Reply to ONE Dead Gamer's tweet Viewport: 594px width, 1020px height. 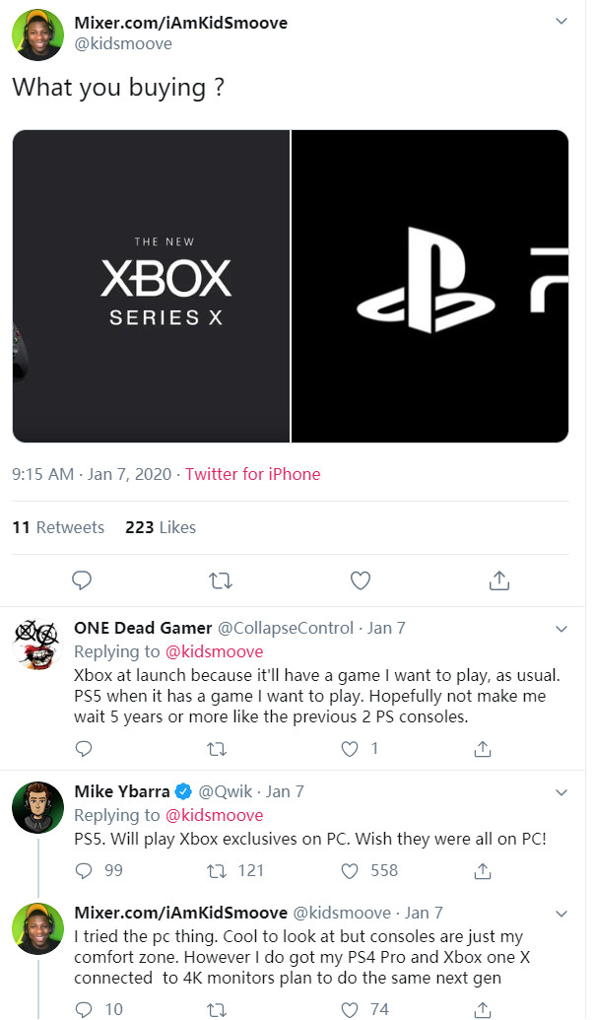click(x=85, y=749)
